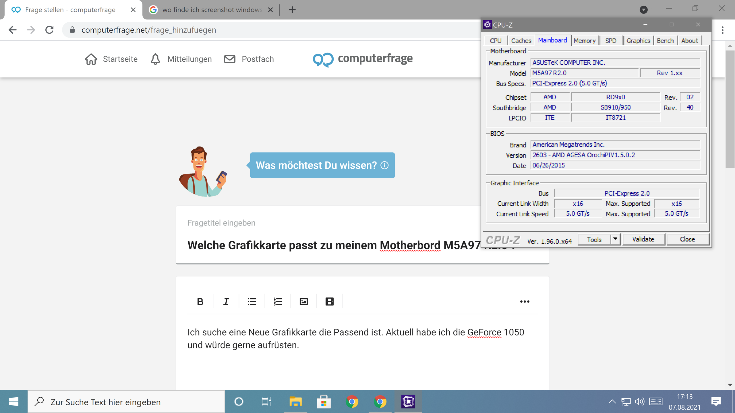Close the Google search tab
735x413 pixels.
pyautogui.click(x=270, y=10)
